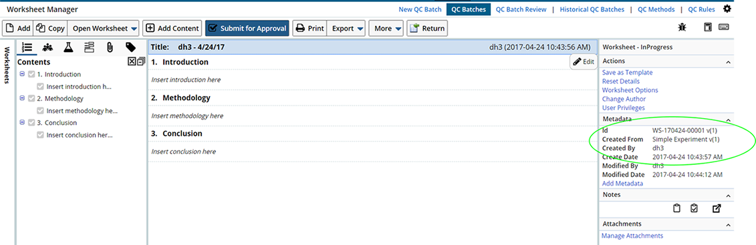Click the checked clipboard icon under Notes

[x=695, y=208]
